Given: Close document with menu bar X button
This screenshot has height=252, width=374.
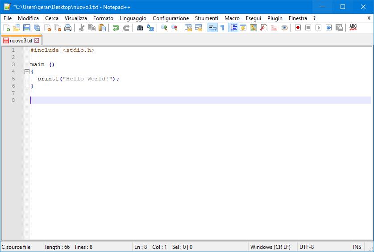Looking at the screenshot, I should point(369,18).
